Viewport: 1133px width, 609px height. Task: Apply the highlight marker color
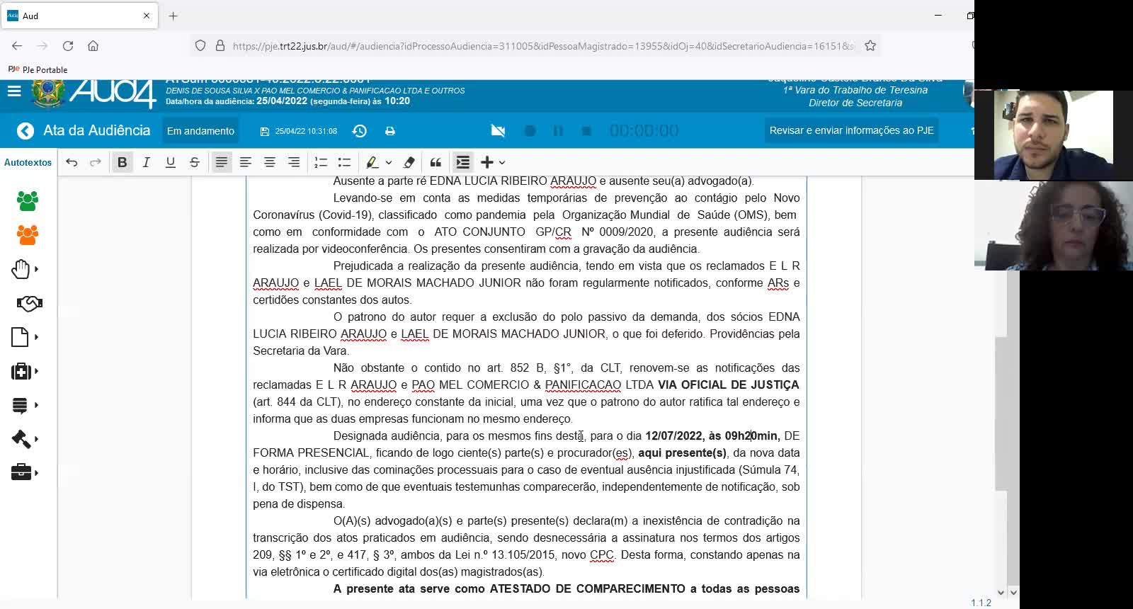click(x=372, y=162)
